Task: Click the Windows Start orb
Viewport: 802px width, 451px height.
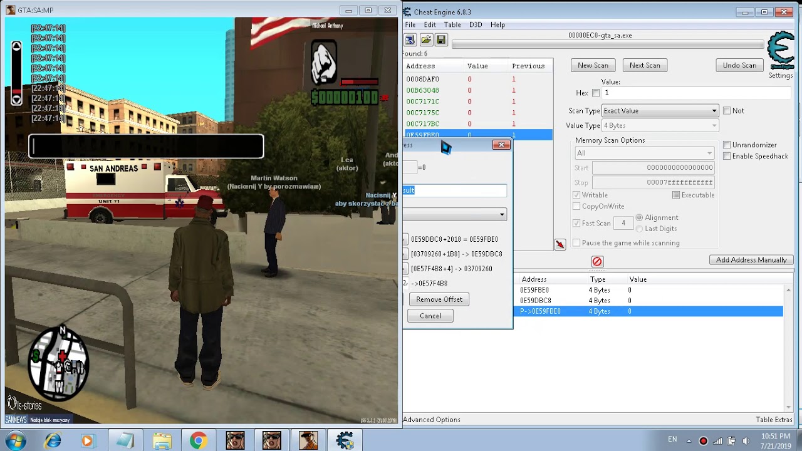Action: [15, 441]
